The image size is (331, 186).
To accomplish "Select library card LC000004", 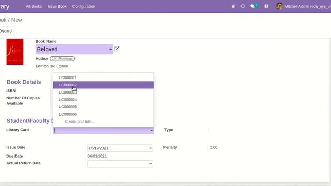I will click(103, 100).
